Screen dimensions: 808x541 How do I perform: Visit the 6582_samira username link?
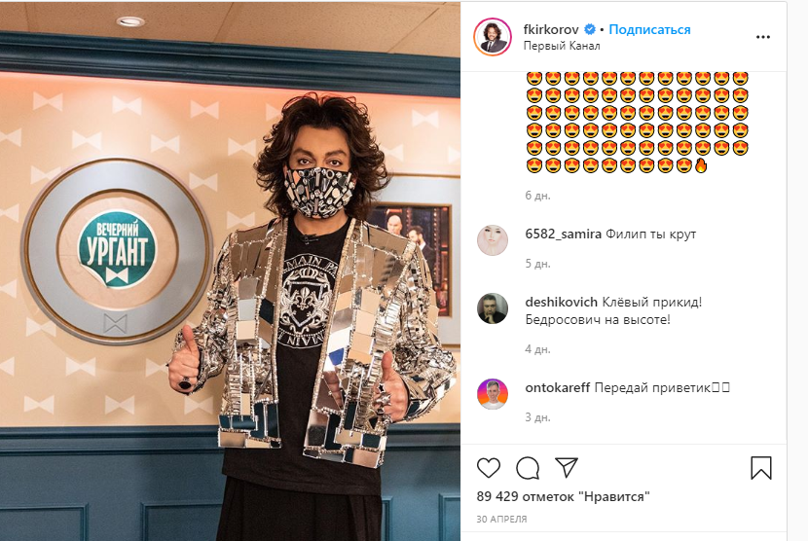pyautogui.click(x=563, y=234)
